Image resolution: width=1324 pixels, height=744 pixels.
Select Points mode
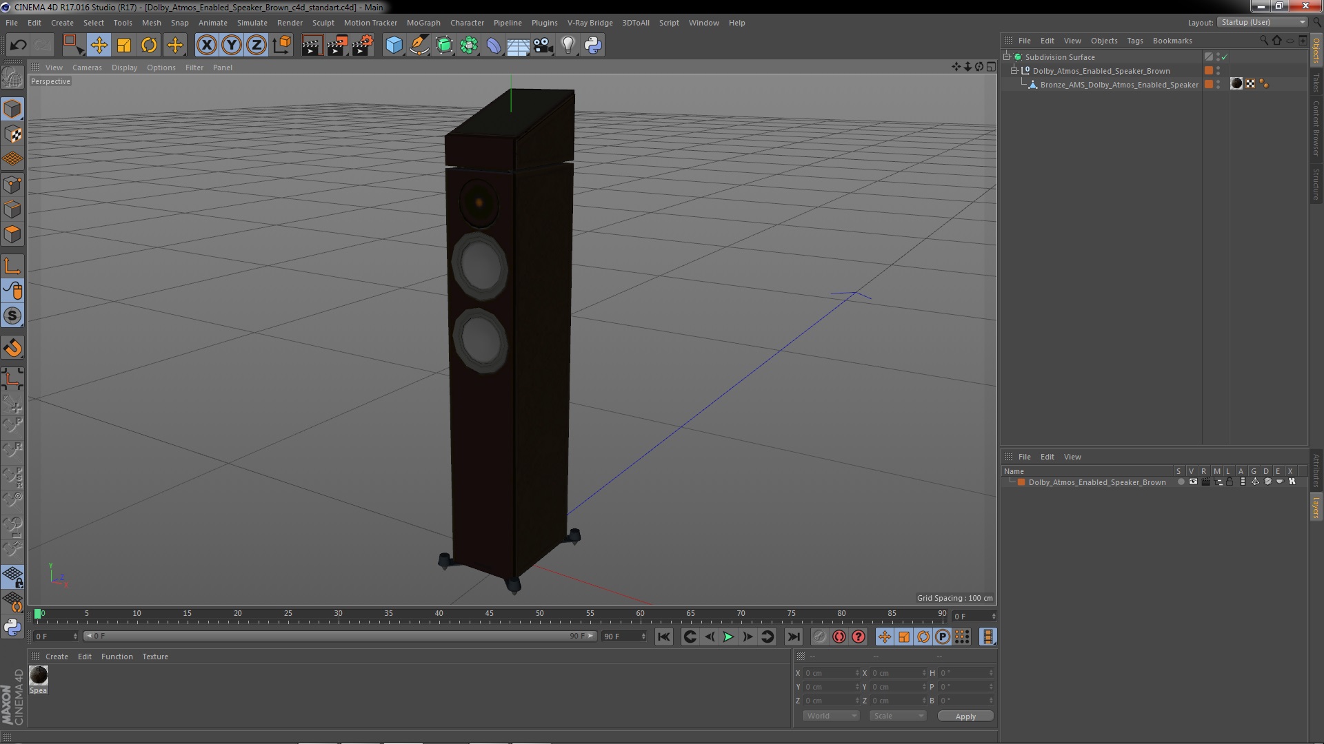12,185
